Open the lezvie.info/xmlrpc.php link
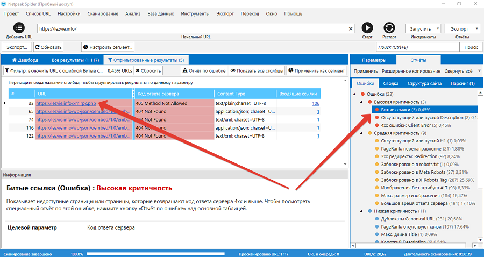Screen dimensions: 484x257 (x=66, y=103)
